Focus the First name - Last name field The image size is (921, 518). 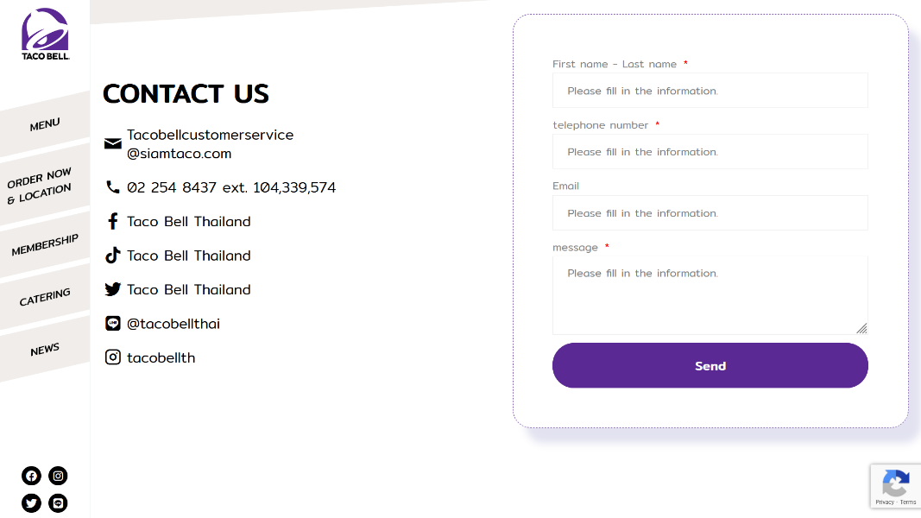click(710, 91)
